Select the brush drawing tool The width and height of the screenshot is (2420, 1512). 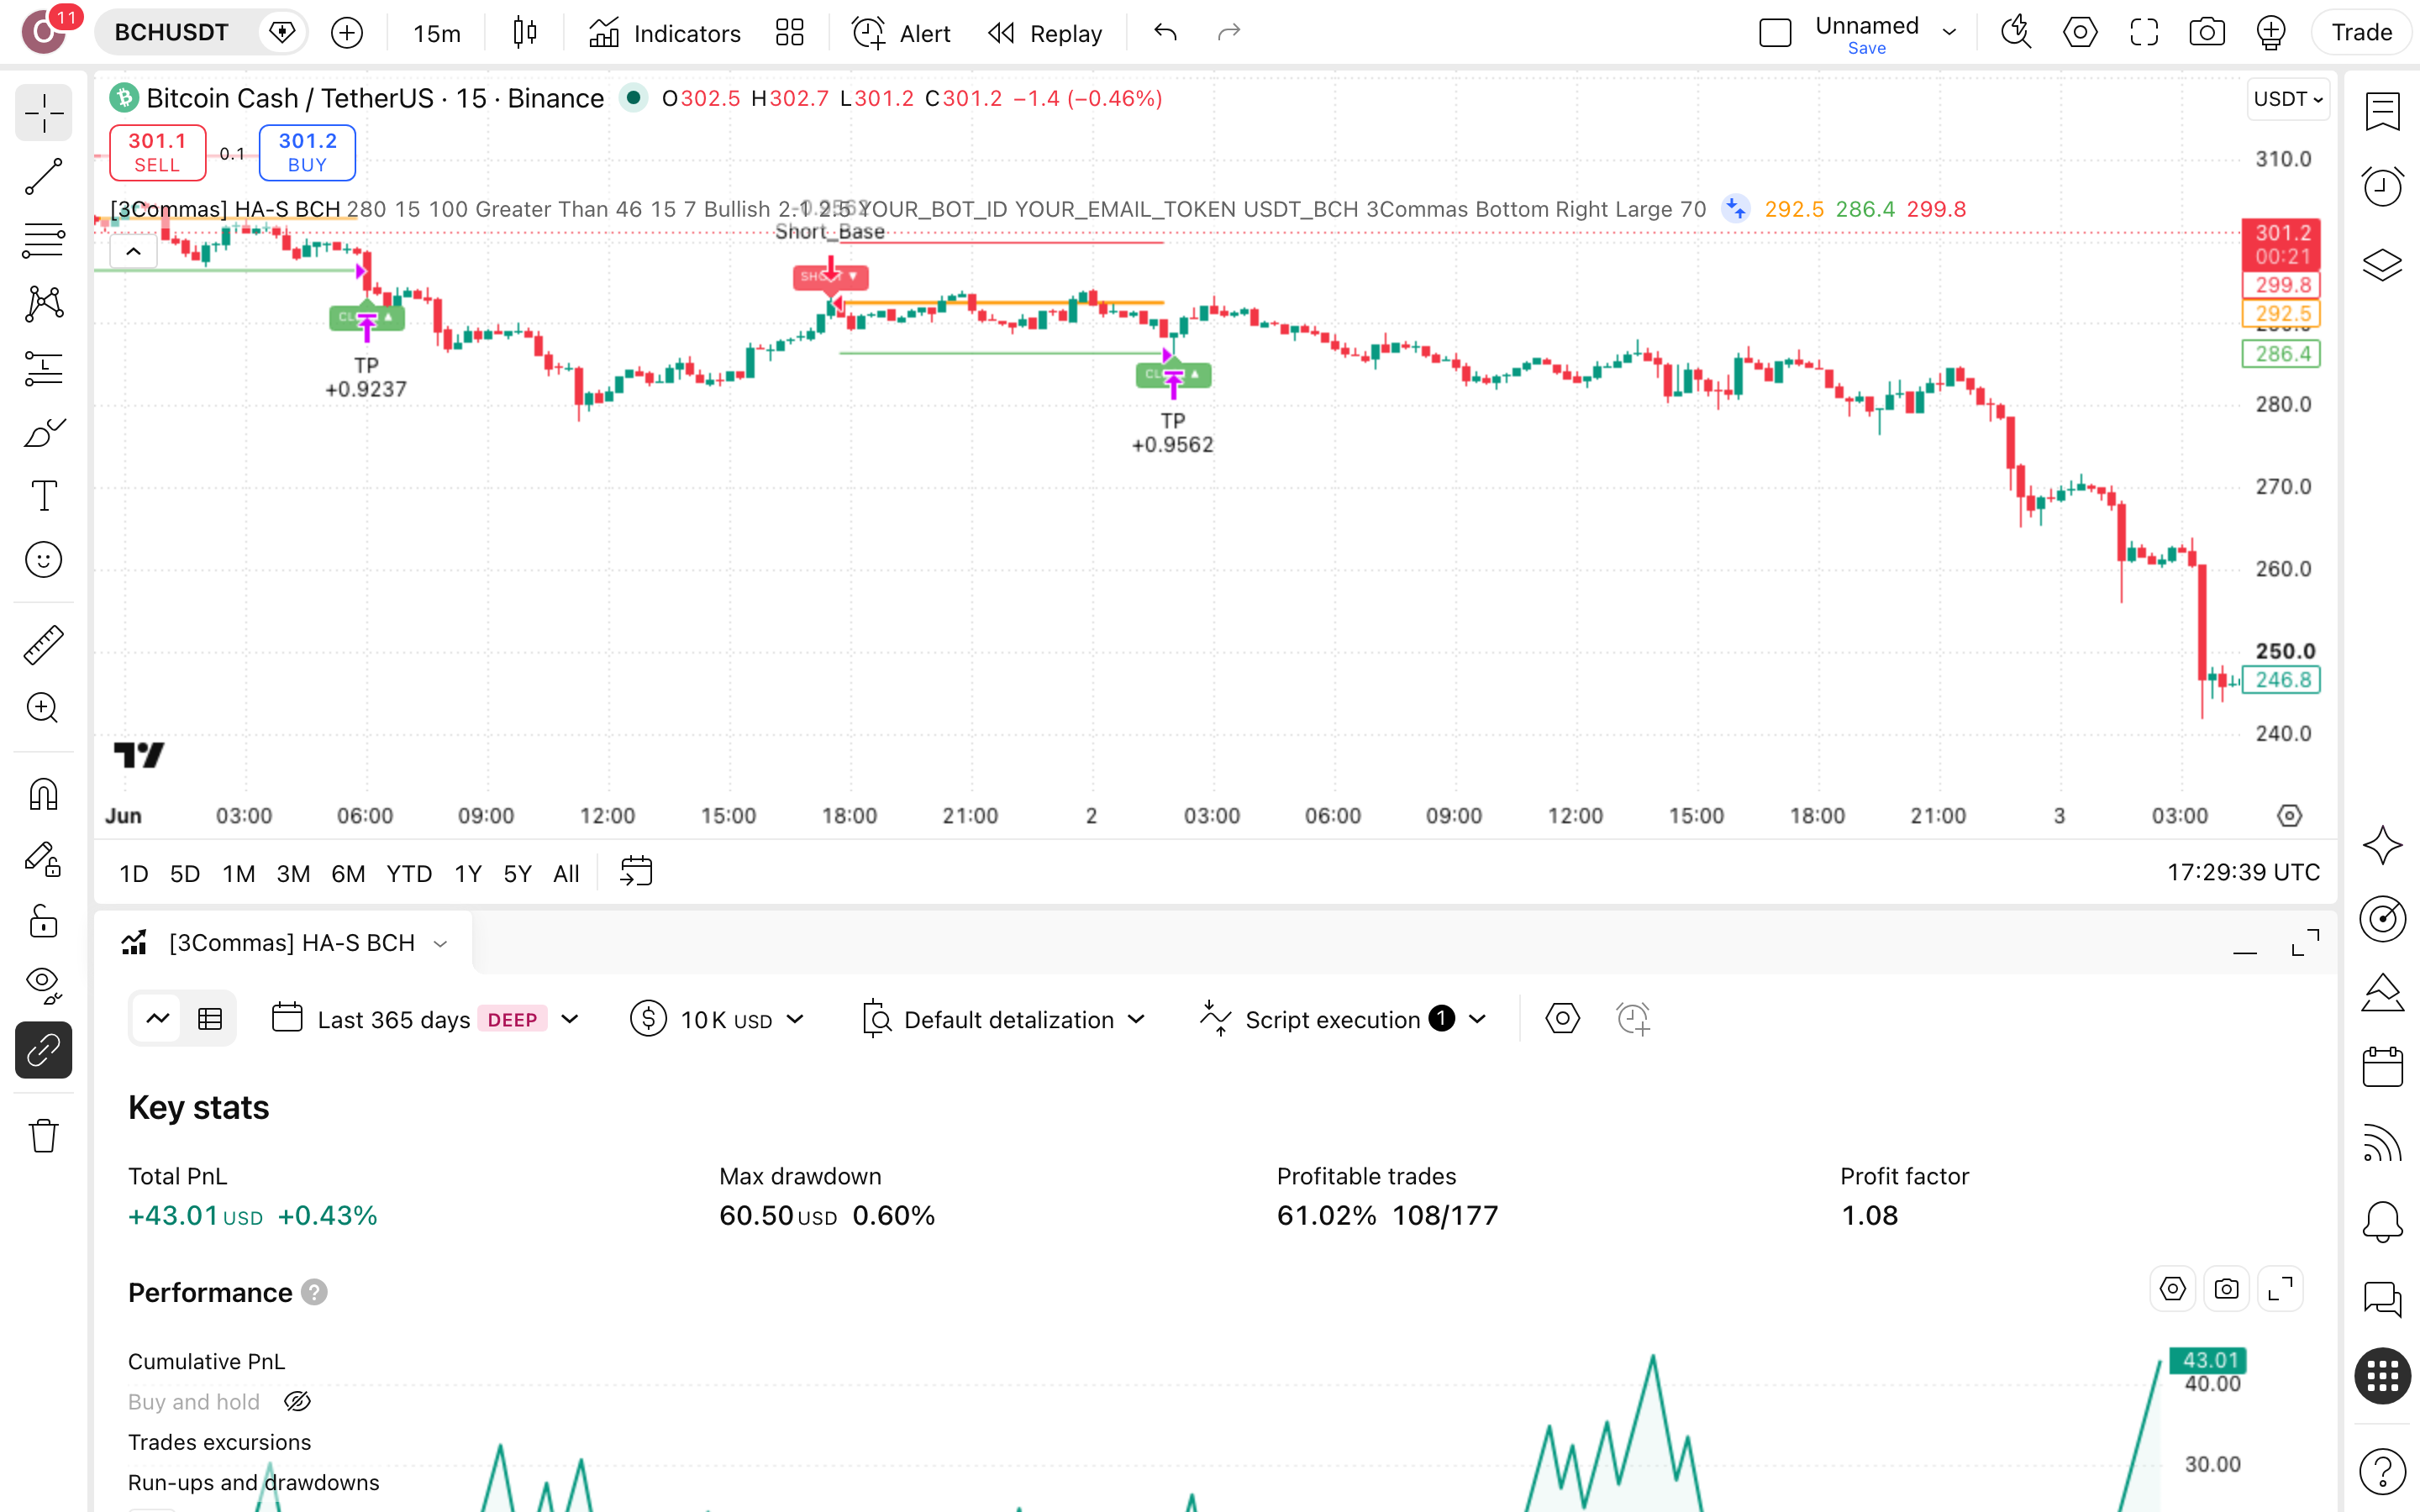coord(44,433)
